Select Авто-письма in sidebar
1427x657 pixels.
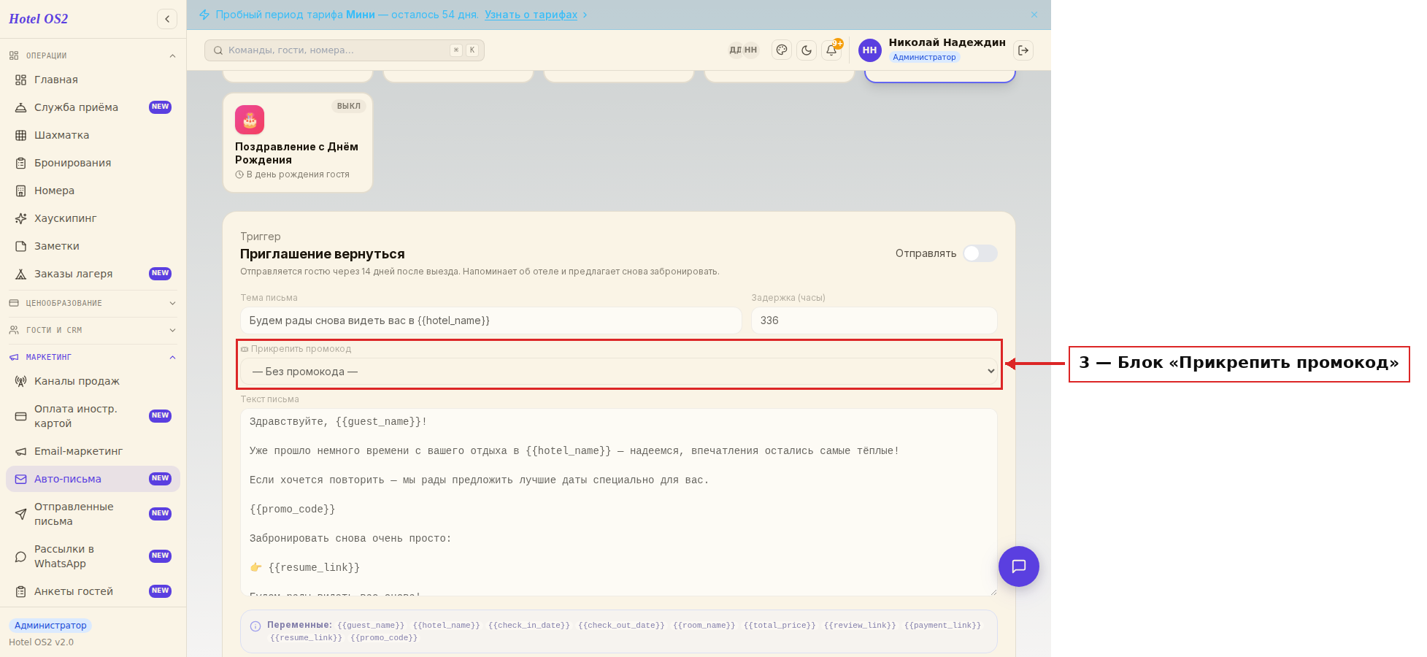(x=93, y=479)
